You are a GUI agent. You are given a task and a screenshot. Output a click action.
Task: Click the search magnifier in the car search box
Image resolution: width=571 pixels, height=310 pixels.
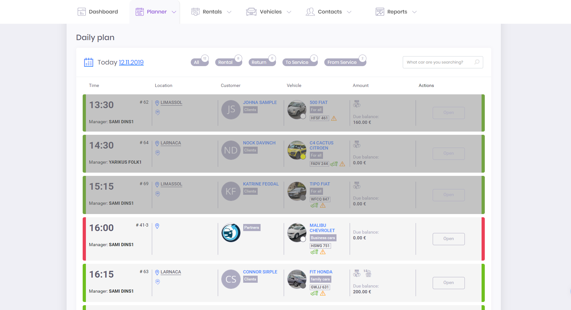point(477,62)
